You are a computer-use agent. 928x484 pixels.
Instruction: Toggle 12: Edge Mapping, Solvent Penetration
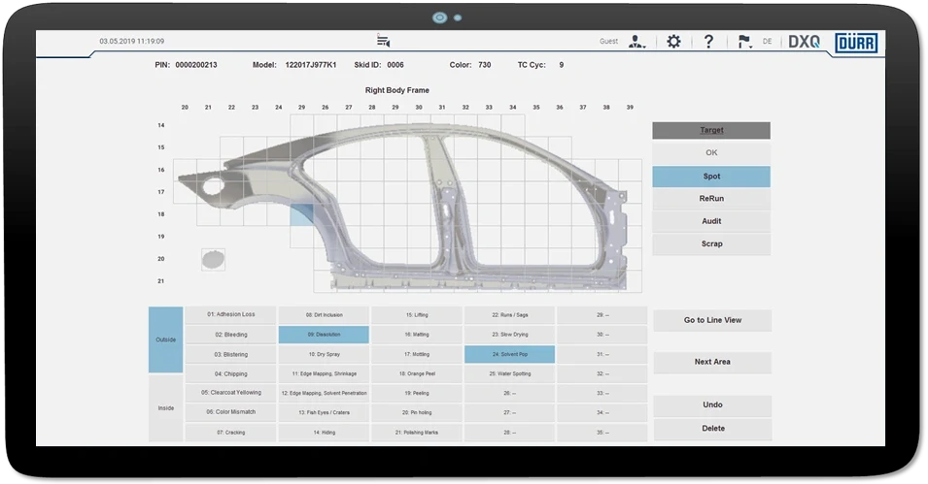tap(324, 393)
